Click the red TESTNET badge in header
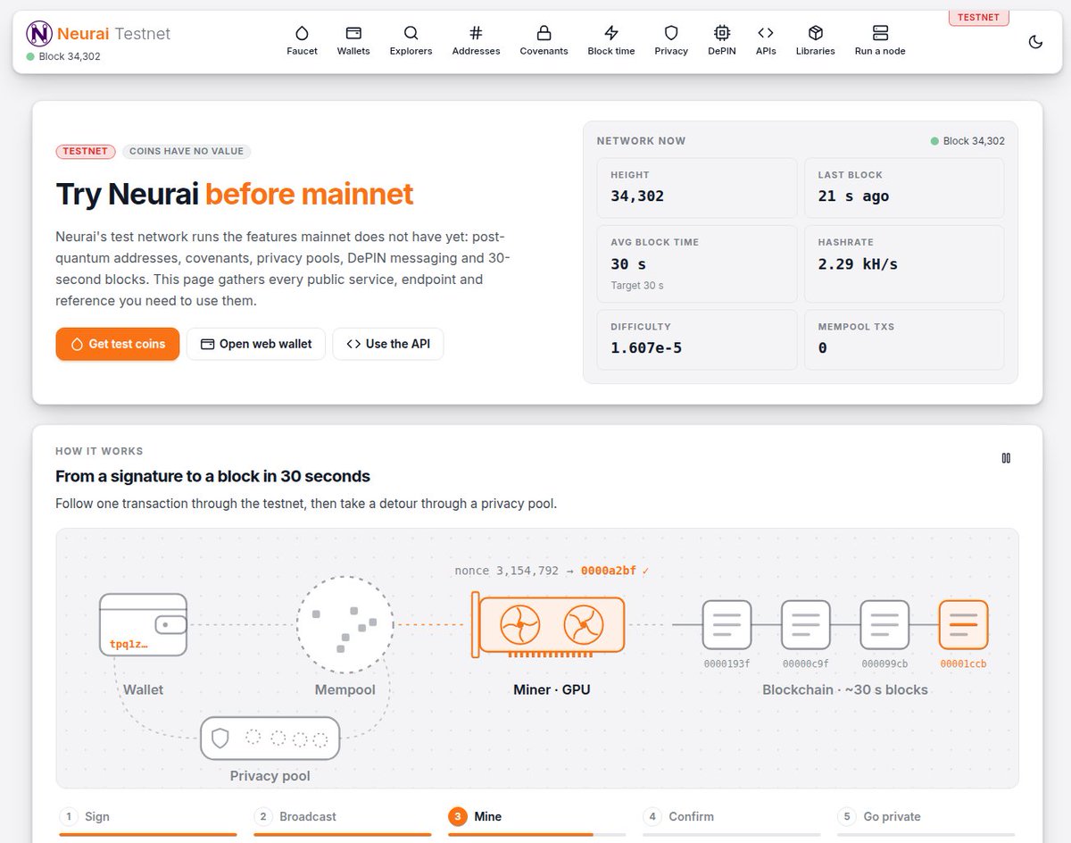Viewport: 1071px width, 843px height. [x=979, y=17]
